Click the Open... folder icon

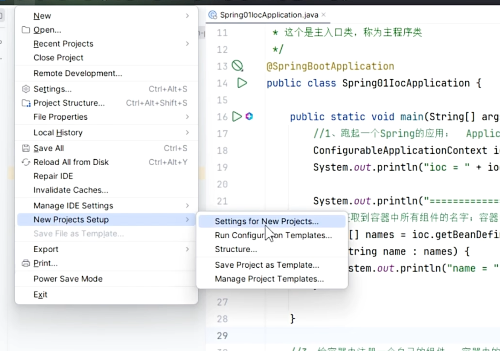26,29
